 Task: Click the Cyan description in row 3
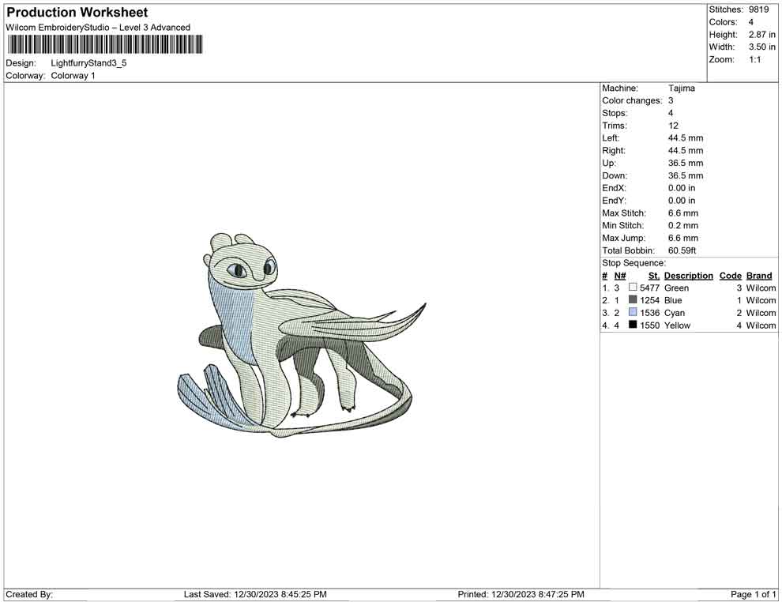click(675, 313)
